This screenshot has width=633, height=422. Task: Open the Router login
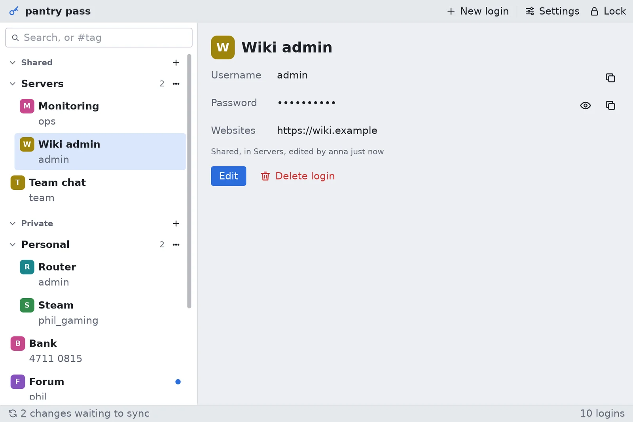point(100,274)
